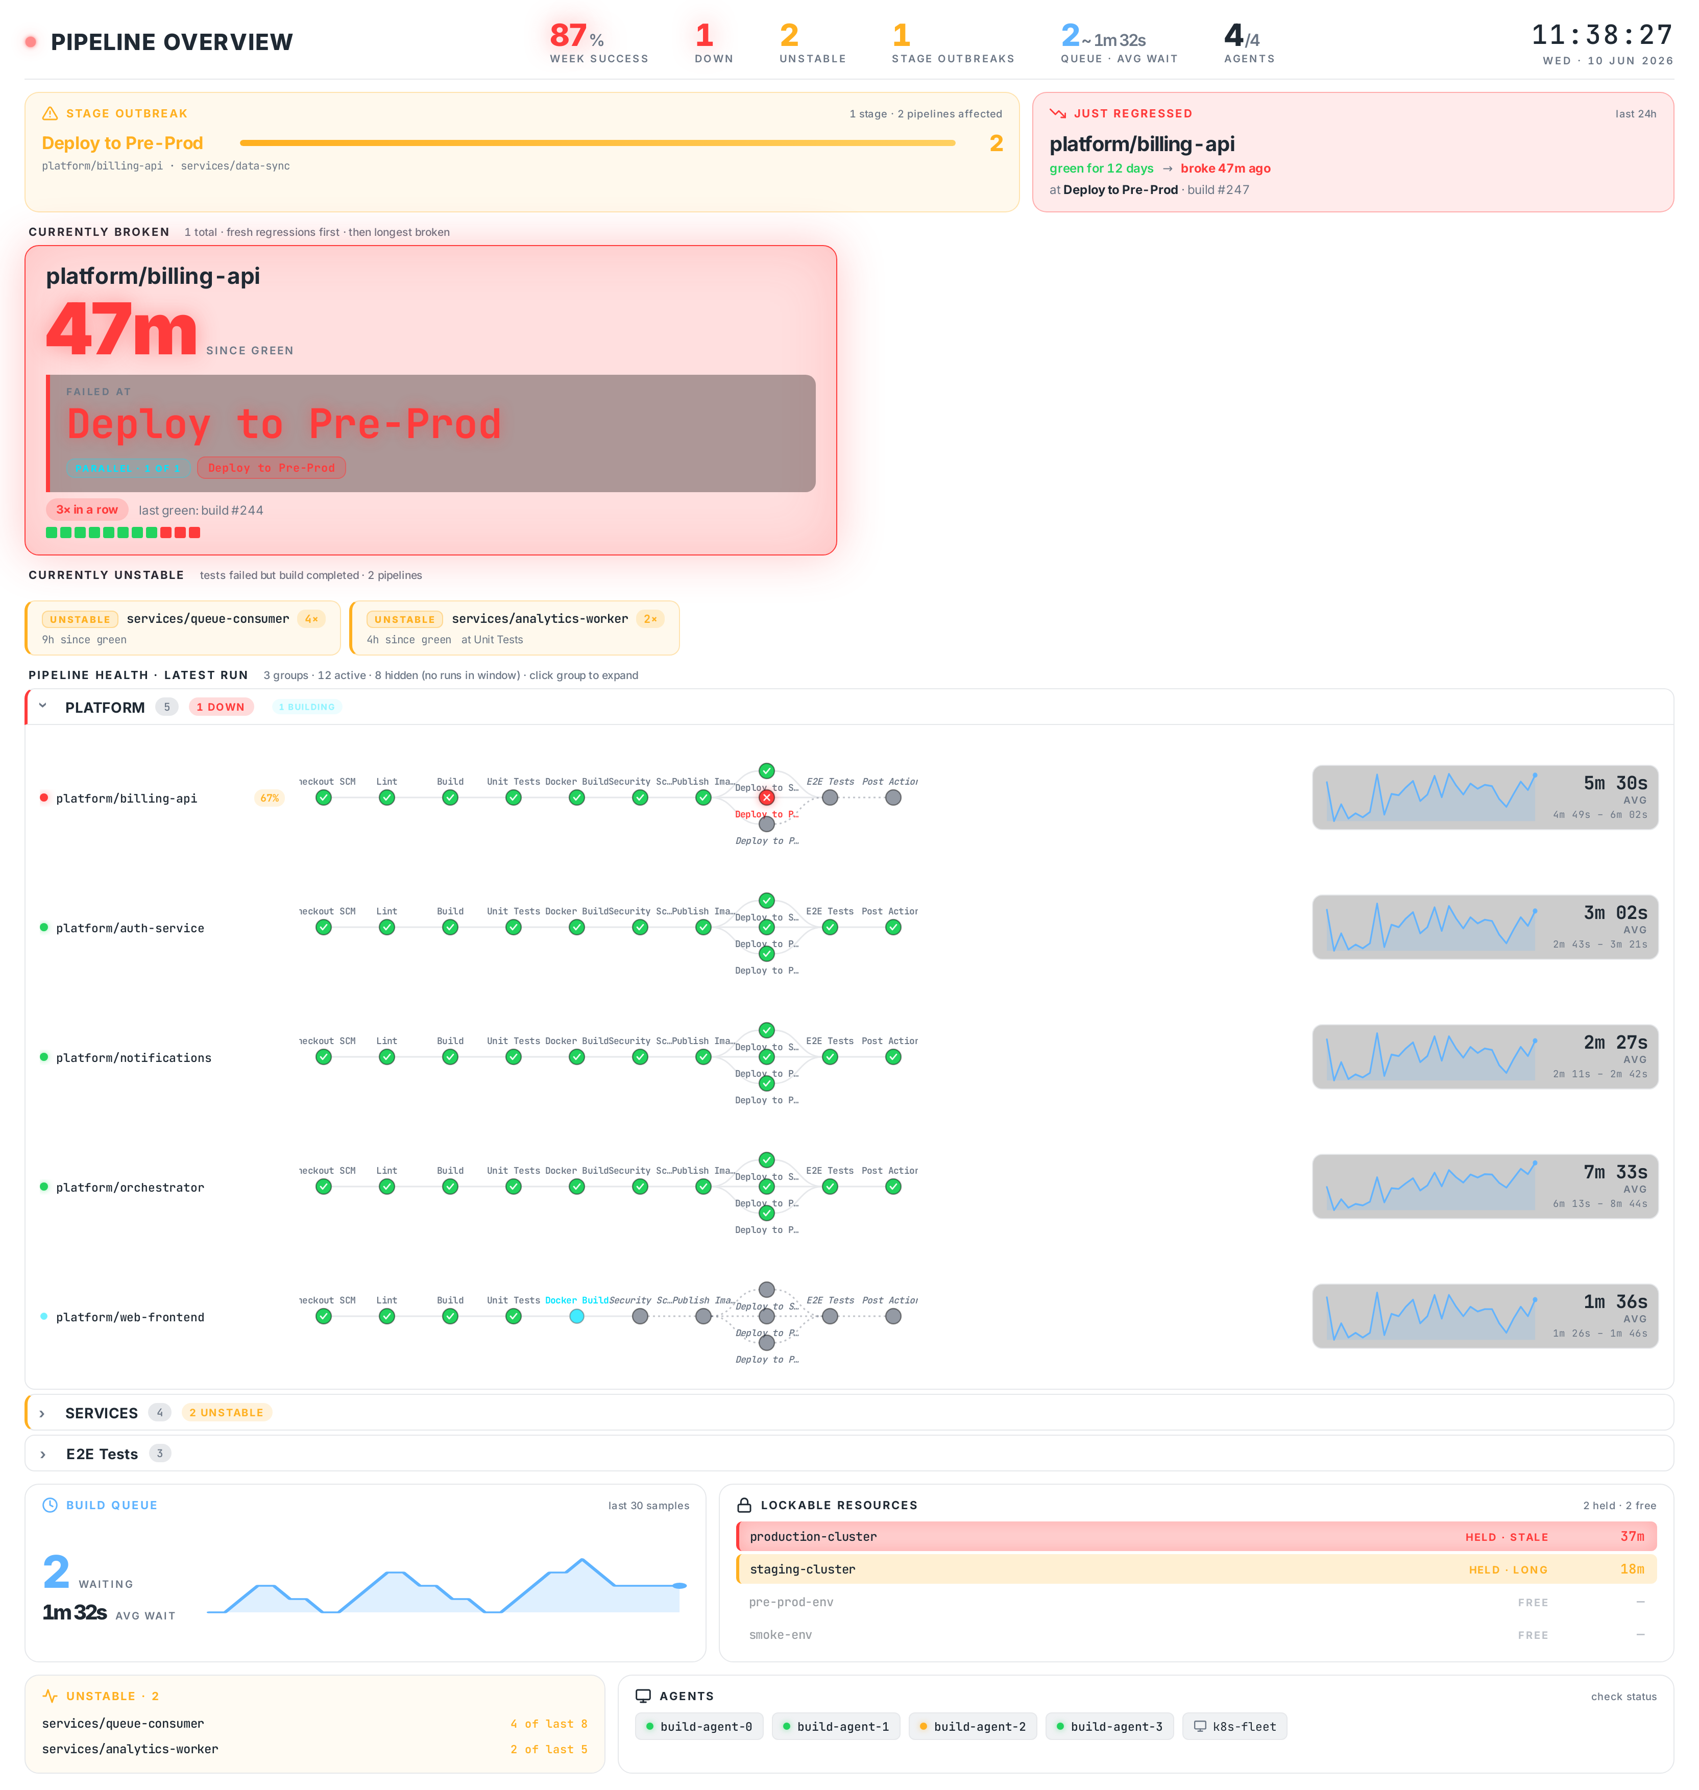Click the E2E Tests checkmark on platform/orchestrator
This screenshot has height=1790, width=1699.
pos(830,1187)
